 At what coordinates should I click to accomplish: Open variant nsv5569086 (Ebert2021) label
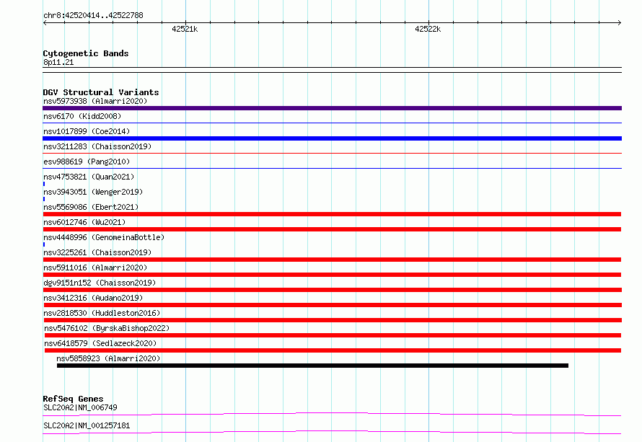click(91, 207)
